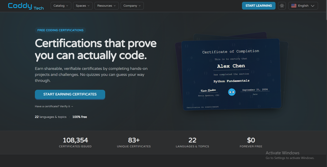The height and width of the screenshot is (167, 327).
Task: Click the 'Certificate of Completion' title
Action: point(231,52)
